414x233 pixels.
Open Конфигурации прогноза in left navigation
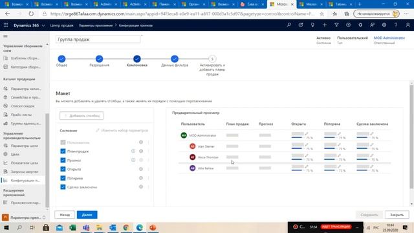click(23, 181)
